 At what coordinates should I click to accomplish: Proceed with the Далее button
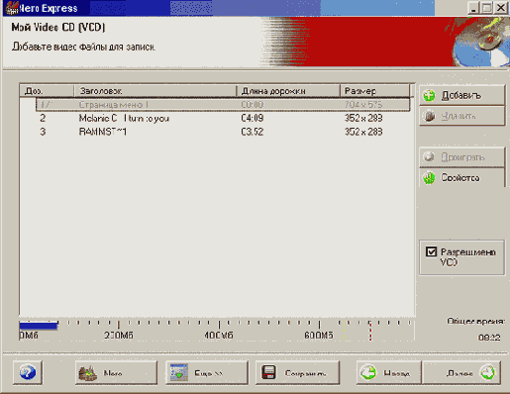point(461,373)
